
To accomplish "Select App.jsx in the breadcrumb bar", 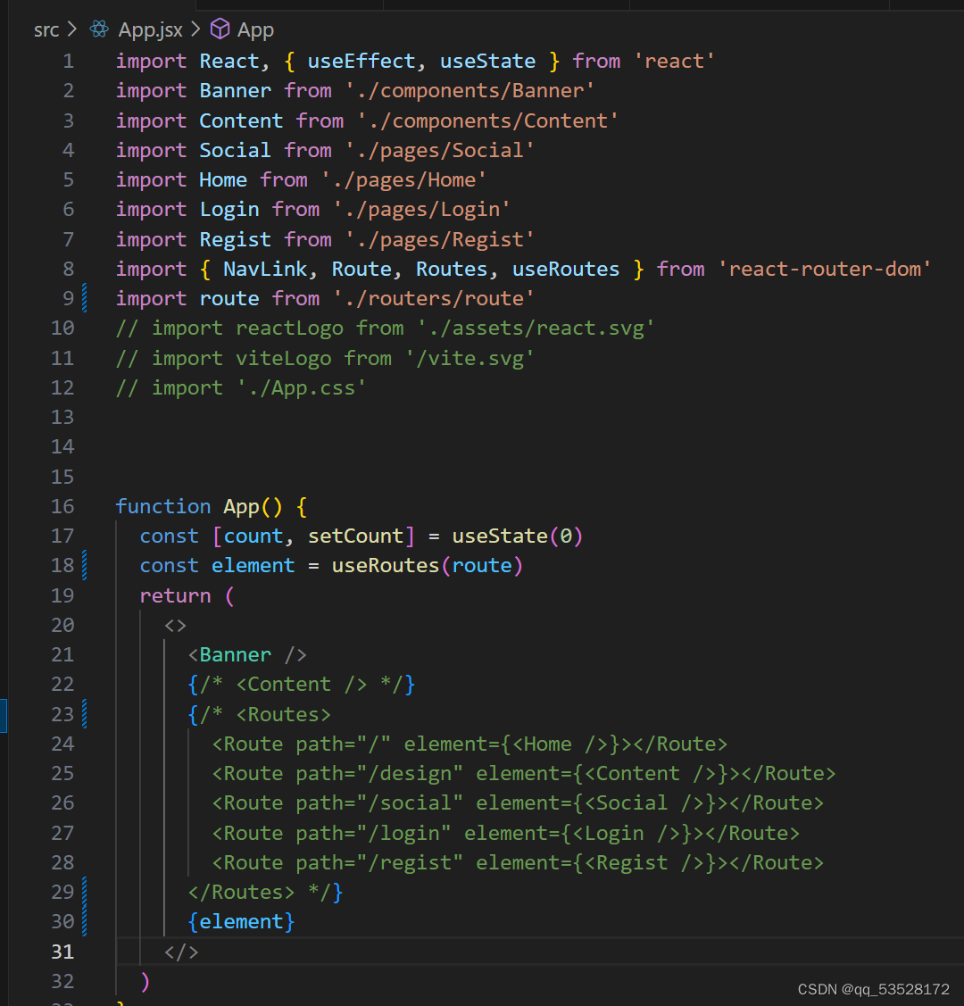I will (149, 29).
